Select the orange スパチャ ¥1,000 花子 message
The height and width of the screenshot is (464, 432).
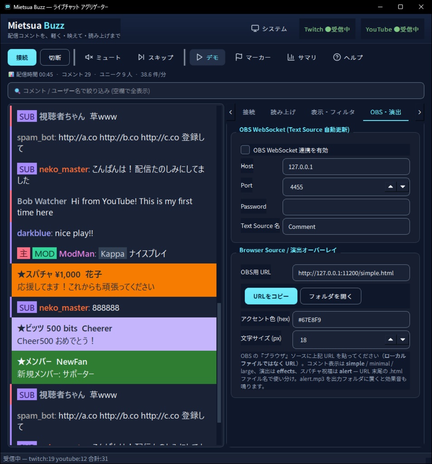(114, 280)
